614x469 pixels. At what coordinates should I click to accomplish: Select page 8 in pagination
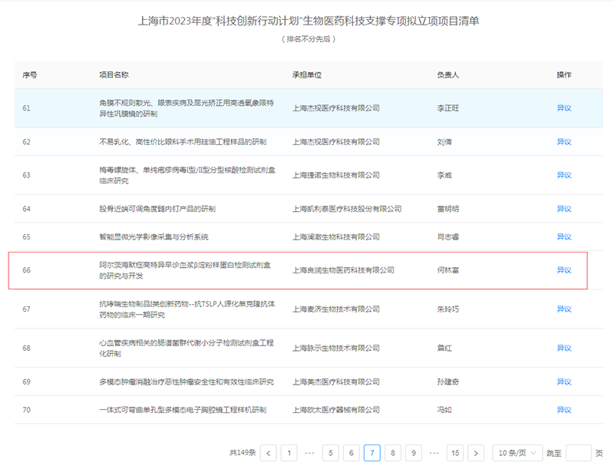click(391, 454)
